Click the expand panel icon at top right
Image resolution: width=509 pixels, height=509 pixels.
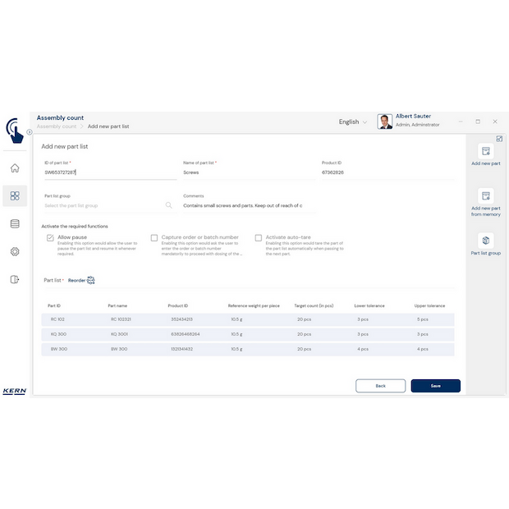click(499, 139)
